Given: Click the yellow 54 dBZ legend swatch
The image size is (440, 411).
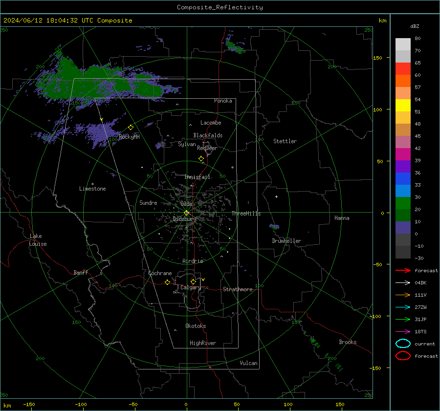Looking at the screenshot, I should [x=403, y=105].
